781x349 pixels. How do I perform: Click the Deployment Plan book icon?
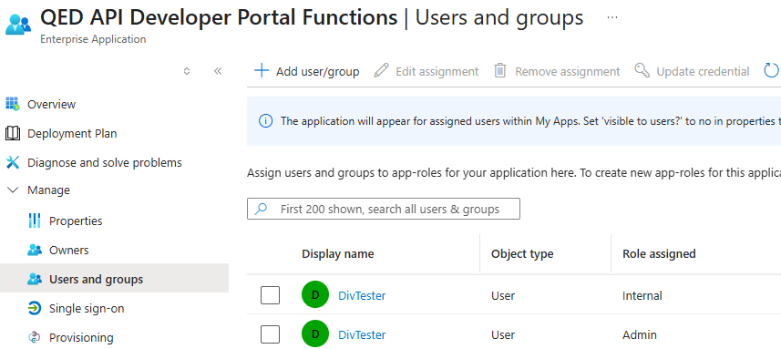pos(13,133)
